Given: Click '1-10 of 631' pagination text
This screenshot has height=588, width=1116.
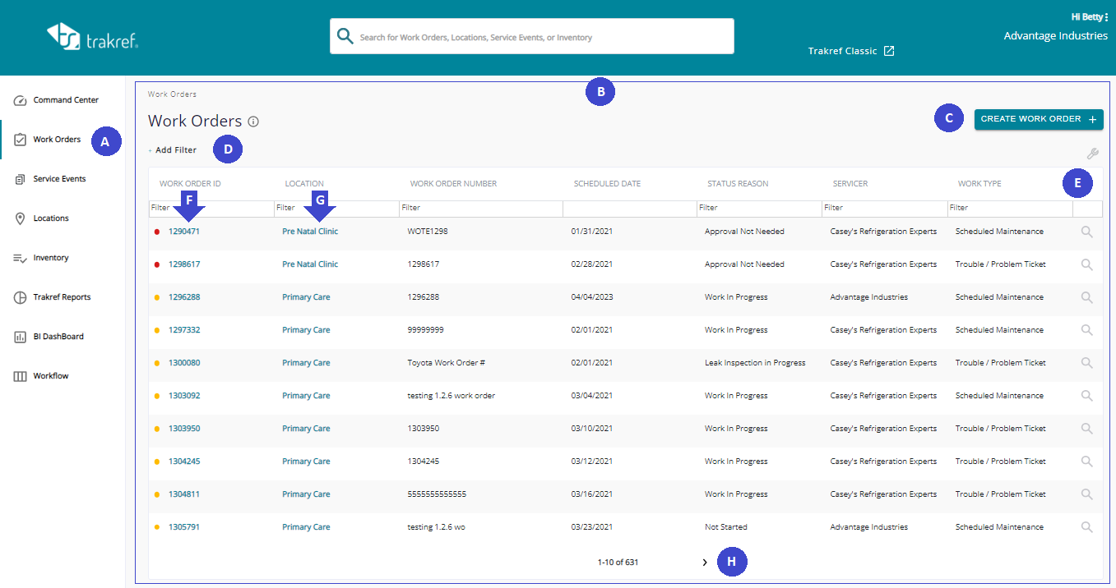Looking at the screenshot, I should tap(618, 563).
